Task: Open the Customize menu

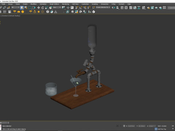Action: coord(85,4)
